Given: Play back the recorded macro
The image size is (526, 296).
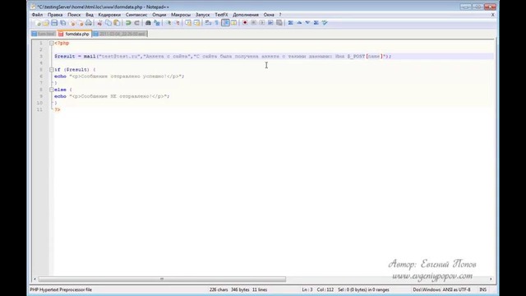Looking at the screenshot, I should point(262,23).
